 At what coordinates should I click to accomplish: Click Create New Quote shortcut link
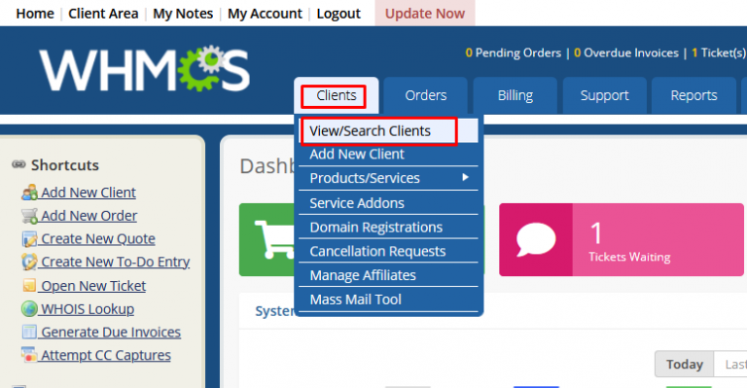(97, 239)
